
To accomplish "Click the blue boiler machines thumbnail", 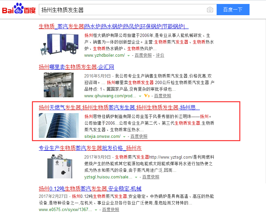I will pos(59,44).
